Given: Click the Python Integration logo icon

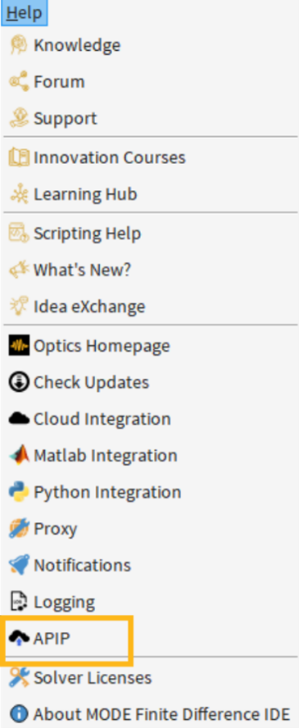Looking at the screenshot, I should 19,492.
